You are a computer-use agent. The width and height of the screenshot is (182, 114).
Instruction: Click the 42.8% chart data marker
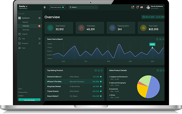pyautogui.click(x=152, y=48)
